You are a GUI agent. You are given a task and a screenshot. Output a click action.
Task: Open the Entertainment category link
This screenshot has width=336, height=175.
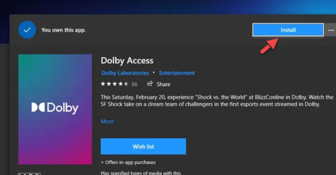[177, 73]
